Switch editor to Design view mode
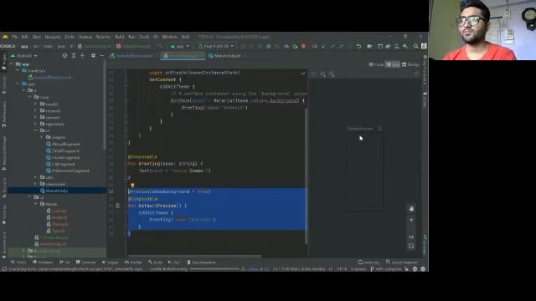 [x=411, y=64]
